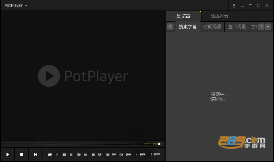The width and height of the screenshot is (274, 162).
Task: Click the white slider handle above the controls
Action: pos(159,144)
